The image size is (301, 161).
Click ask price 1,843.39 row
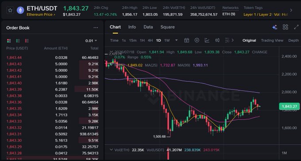click(x=52, y=89)
